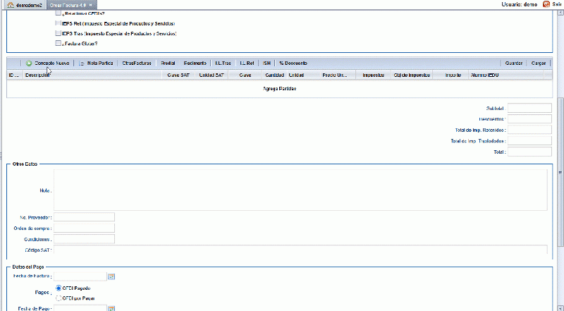This screenshot has height=311, width=564.
Task: Click the Condiciones input field
Action: click(84, 239)
